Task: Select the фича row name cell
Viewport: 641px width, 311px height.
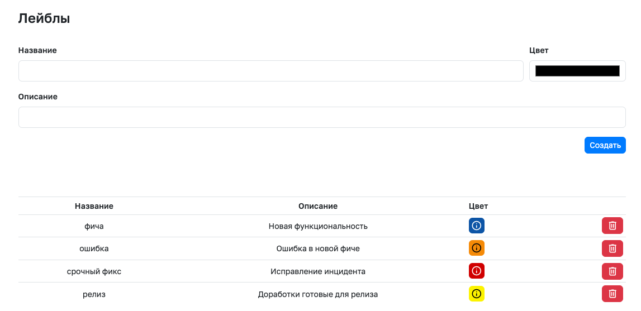Action: (94, 226)
